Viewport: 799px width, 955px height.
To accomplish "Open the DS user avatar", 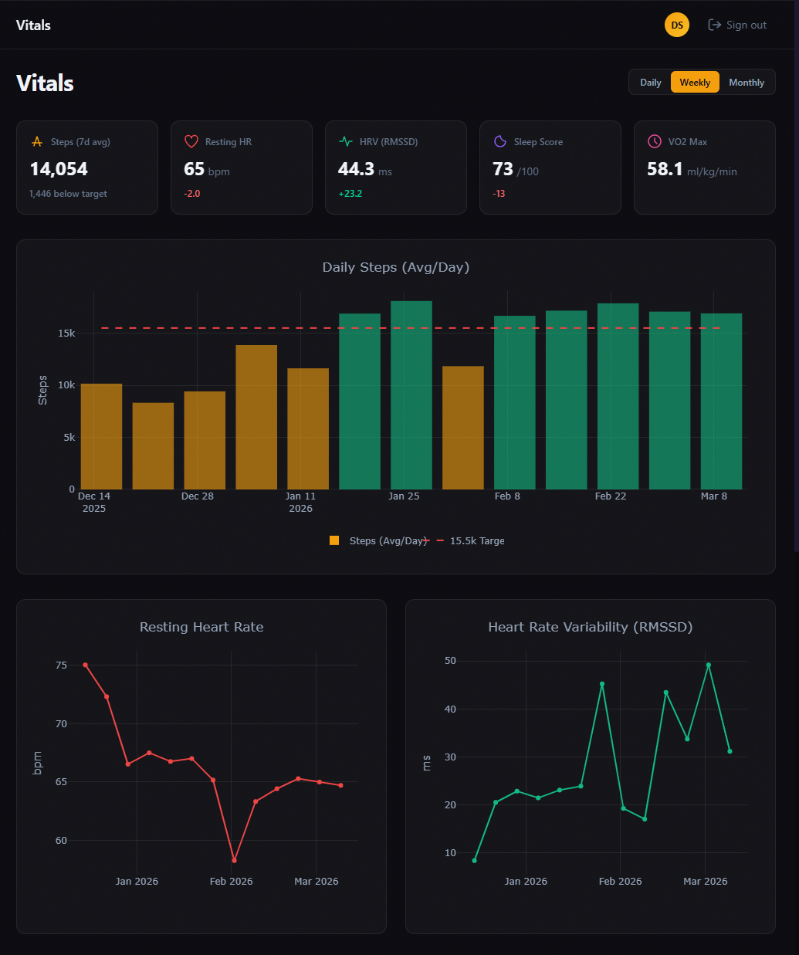I will pos(676,25).
